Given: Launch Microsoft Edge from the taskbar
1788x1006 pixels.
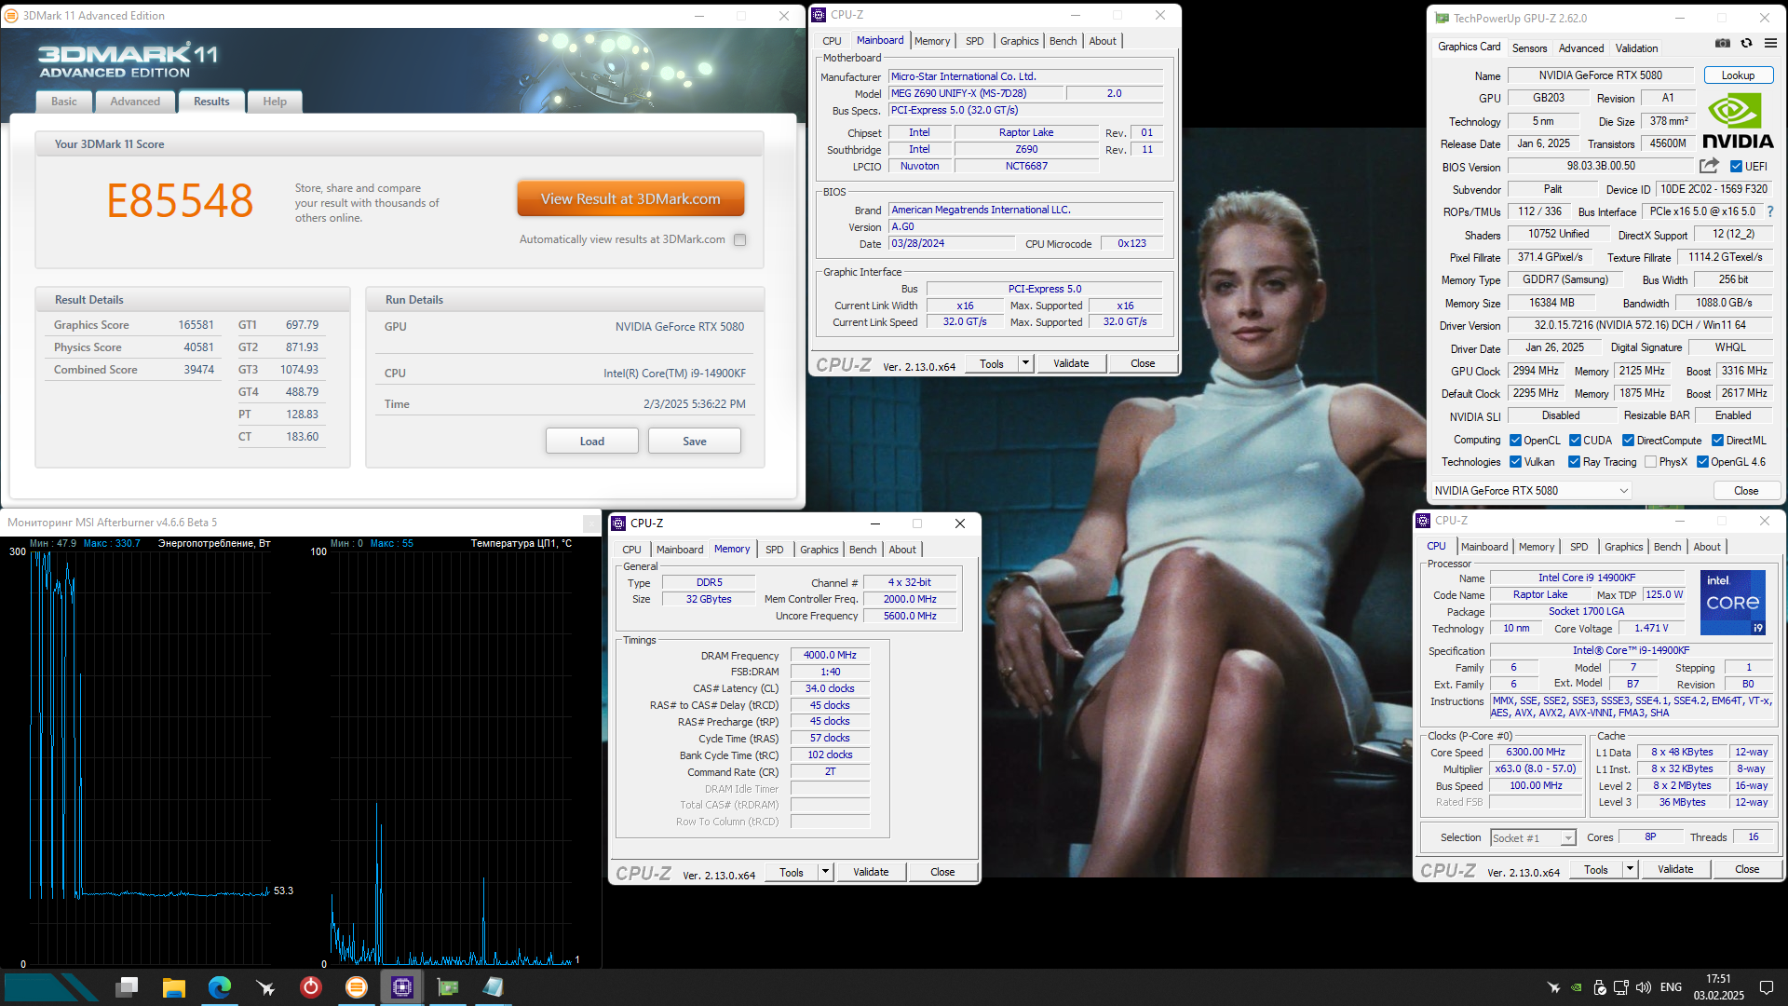Looking at the screenshot, I should [219, 987].
